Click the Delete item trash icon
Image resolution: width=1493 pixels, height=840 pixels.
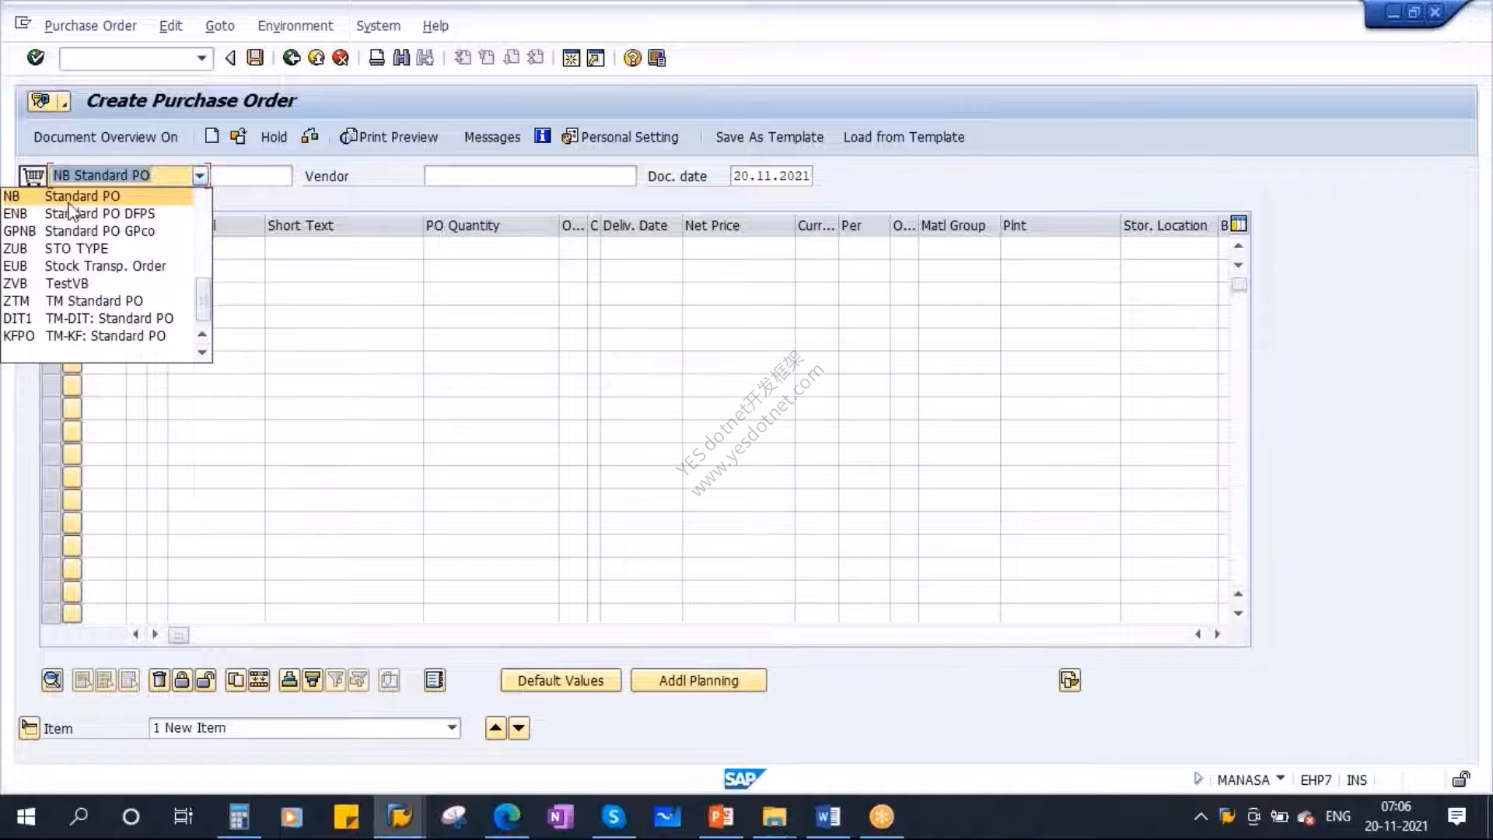coord(159,681)
